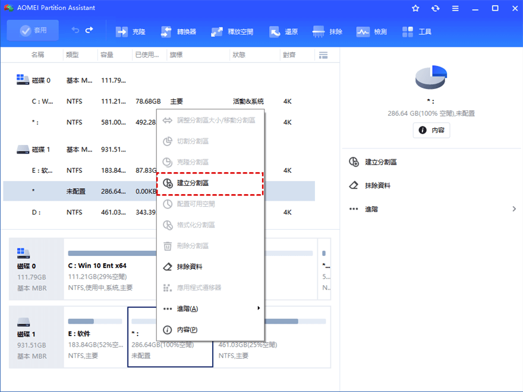The width and height of the screenshot is (523, 392).
Task: Open the hamburger menu in title bar
Action: pos(455,8)
